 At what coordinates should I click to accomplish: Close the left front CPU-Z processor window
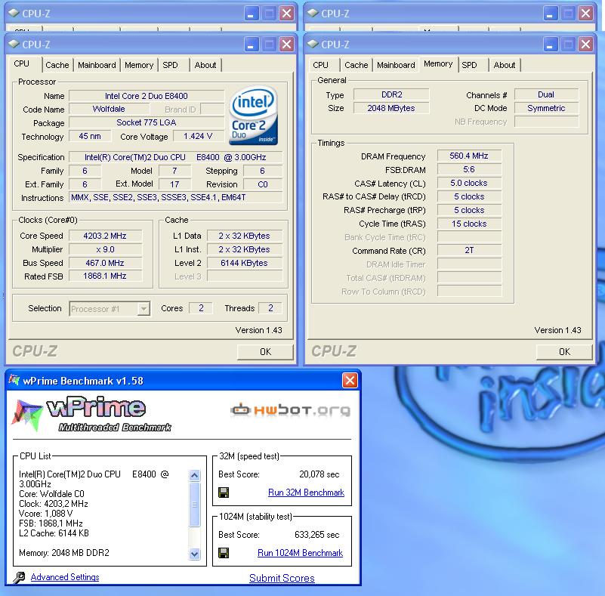pos(287,45)
